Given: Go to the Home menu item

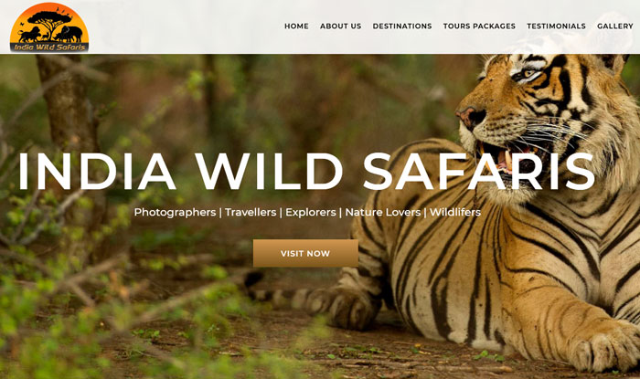Looking at the screenshot, I should (x=296, y=26).
